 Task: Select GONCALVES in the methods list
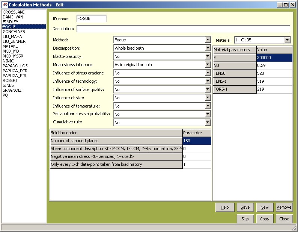click(24, 32)
